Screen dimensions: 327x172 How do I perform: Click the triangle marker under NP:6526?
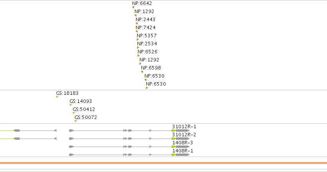138,56
